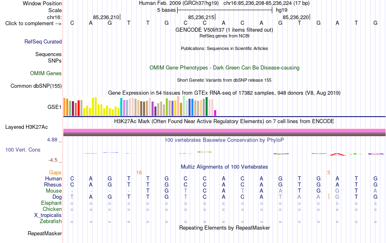Click the '5 bases' scale bar label
386x243 pixels.
pos(167,10)
